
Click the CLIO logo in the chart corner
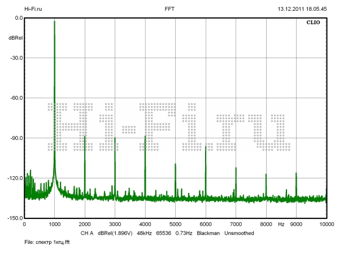pyautogui.click(x=314, y=24)
